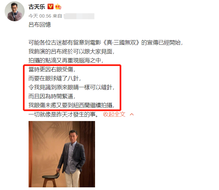Click the 《真·三國無双》 film title text
219x190 pixels.
pos(121,42)
